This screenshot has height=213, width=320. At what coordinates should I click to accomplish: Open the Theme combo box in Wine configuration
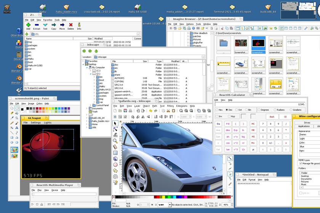click(309, 138)
